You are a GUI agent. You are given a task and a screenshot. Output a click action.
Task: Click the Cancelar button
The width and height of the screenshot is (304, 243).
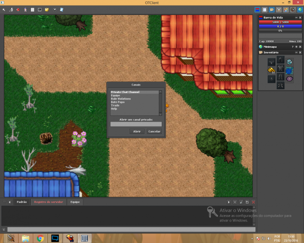pos(154,131)
